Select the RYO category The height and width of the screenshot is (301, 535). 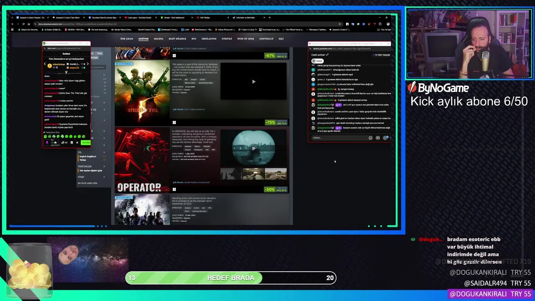(194, 38)
